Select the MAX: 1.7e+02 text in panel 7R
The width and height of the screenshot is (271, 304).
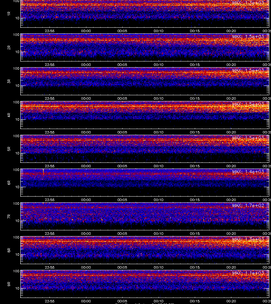point(248,205)
